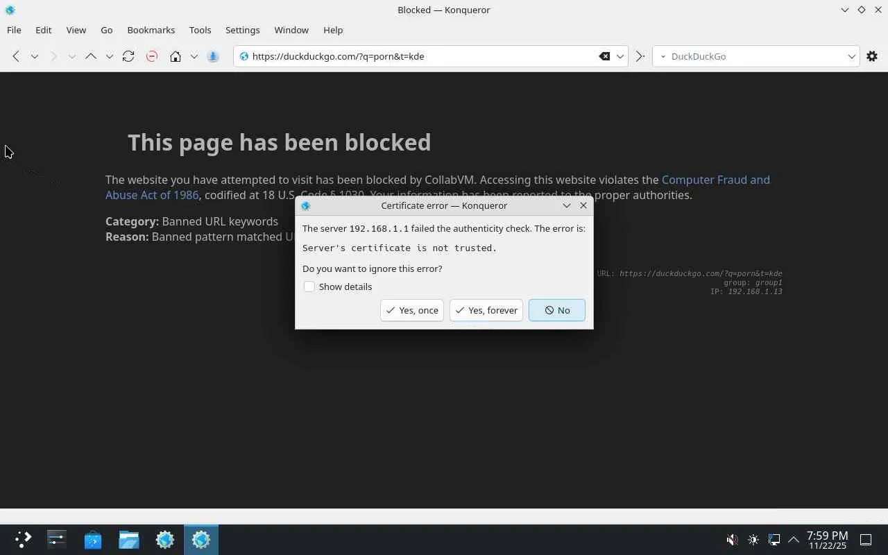Open the Tools menu
Screen dimensions: 888x555
[200, 30]
